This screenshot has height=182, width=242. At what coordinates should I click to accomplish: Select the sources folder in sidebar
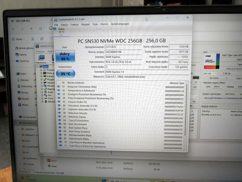[29, 164]
